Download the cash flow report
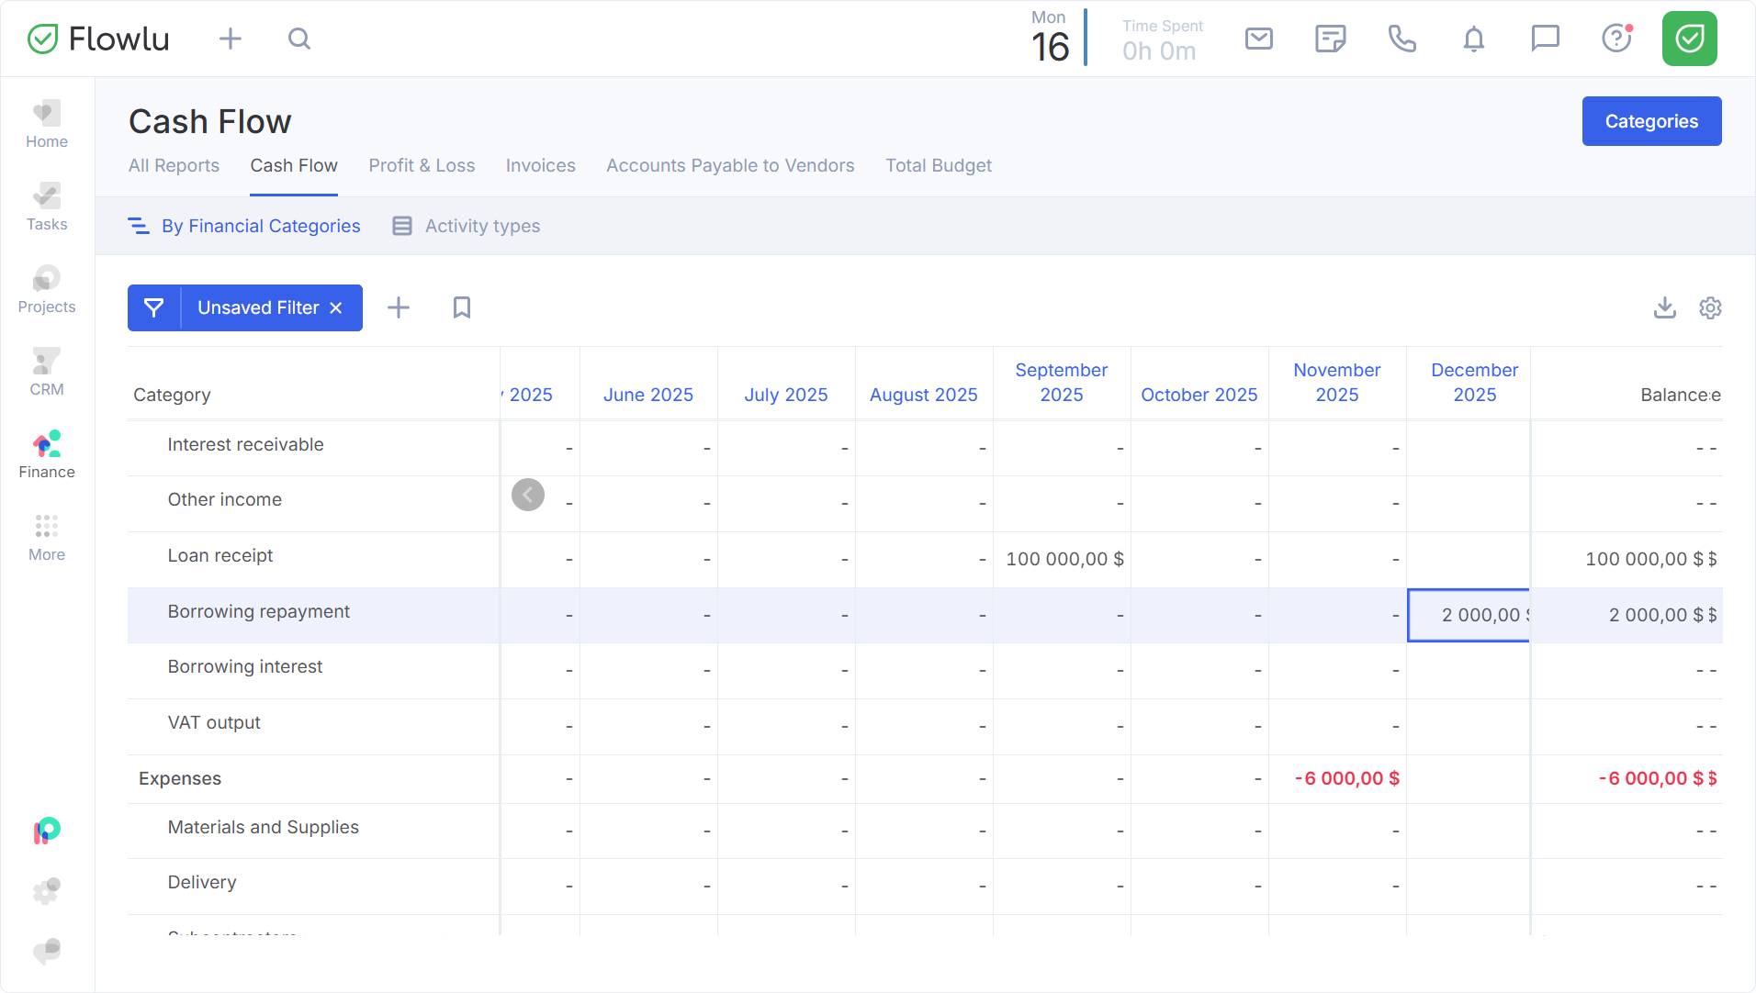 pyautogui.click(x=1664, y=307)
